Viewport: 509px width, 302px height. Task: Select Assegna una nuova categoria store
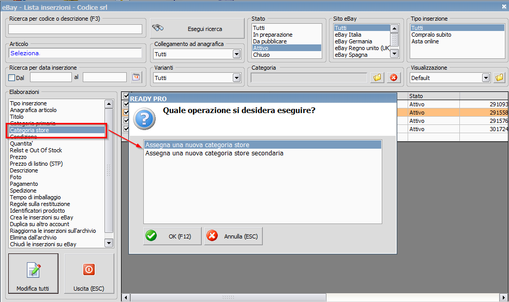[263, 145]
